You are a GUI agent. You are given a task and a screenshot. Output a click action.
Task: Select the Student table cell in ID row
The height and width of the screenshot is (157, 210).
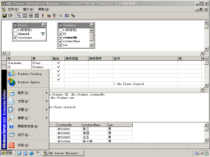(42, 67)
